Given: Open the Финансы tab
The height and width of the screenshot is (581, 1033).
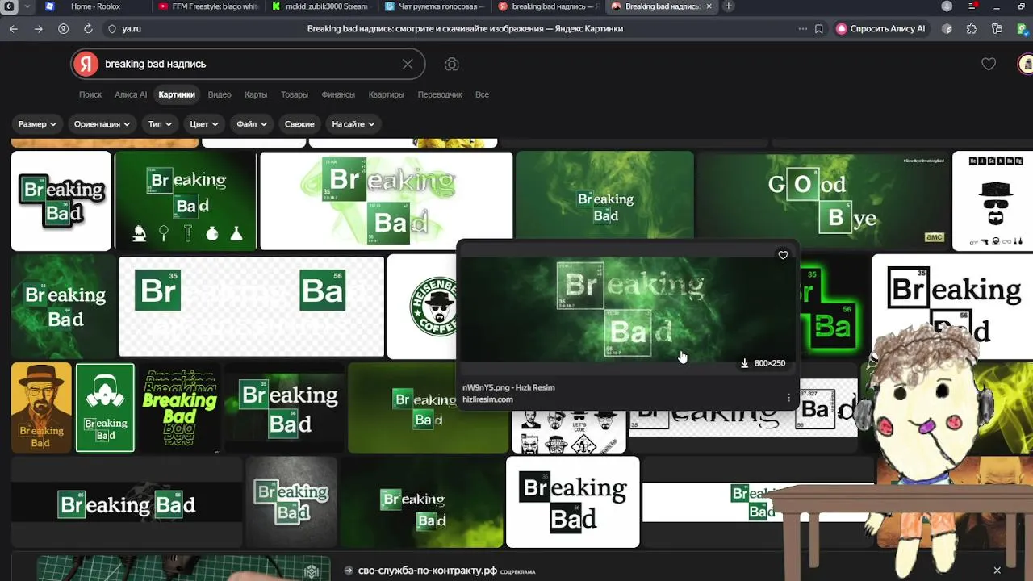Looking at the screenshot, I should tap(338, 94).
